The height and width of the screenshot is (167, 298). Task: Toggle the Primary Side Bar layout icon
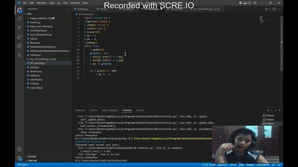pyautogui.click(x=241, y=3)
